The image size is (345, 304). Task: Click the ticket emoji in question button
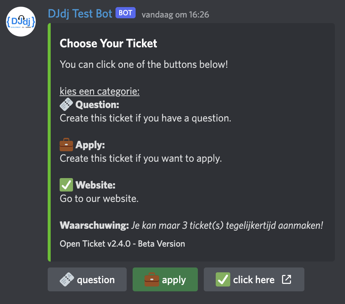67,279
